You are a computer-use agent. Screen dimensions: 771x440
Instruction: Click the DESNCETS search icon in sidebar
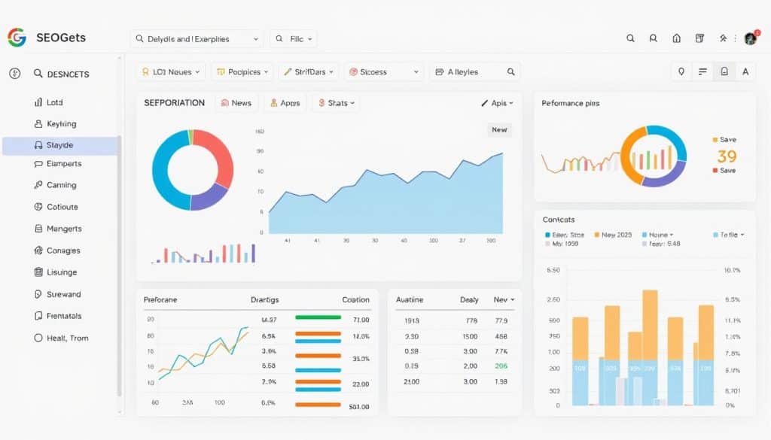(38, 74)
